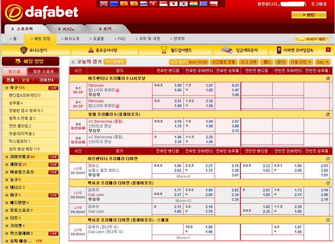Click the 리그 선택 button
The width and height of the screenshot is (335, 244).
249,62
